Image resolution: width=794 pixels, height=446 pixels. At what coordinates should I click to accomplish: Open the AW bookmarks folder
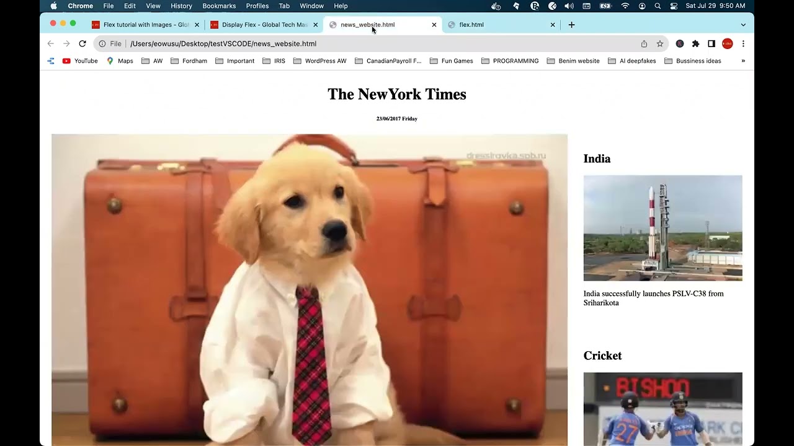[152, 61]
